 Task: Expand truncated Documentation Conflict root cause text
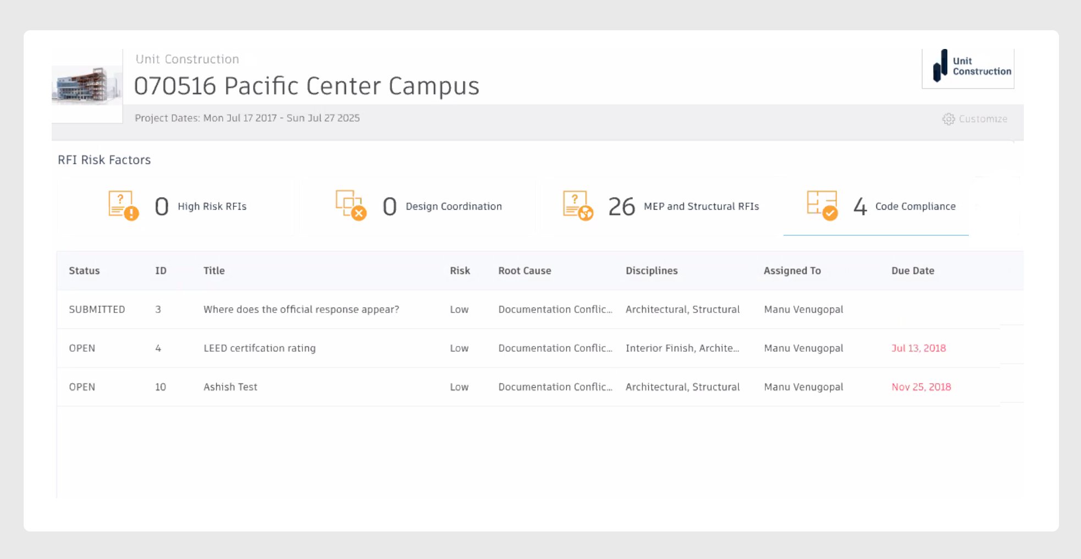(x=555, y=309)
